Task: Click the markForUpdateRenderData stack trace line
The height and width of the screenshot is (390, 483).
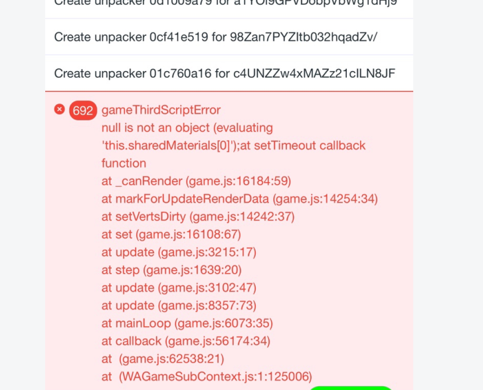Action: 240,199
